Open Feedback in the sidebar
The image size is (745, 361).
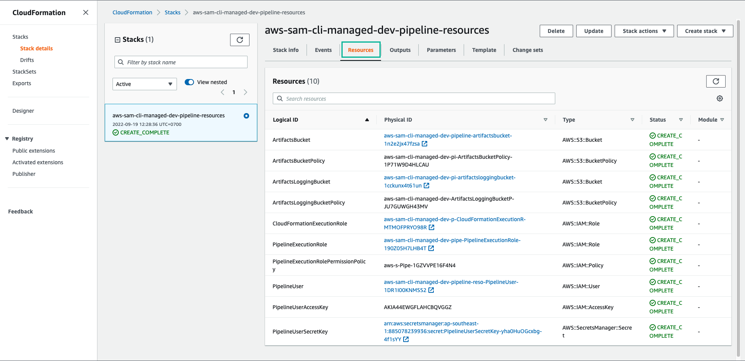tap(21, 211)
